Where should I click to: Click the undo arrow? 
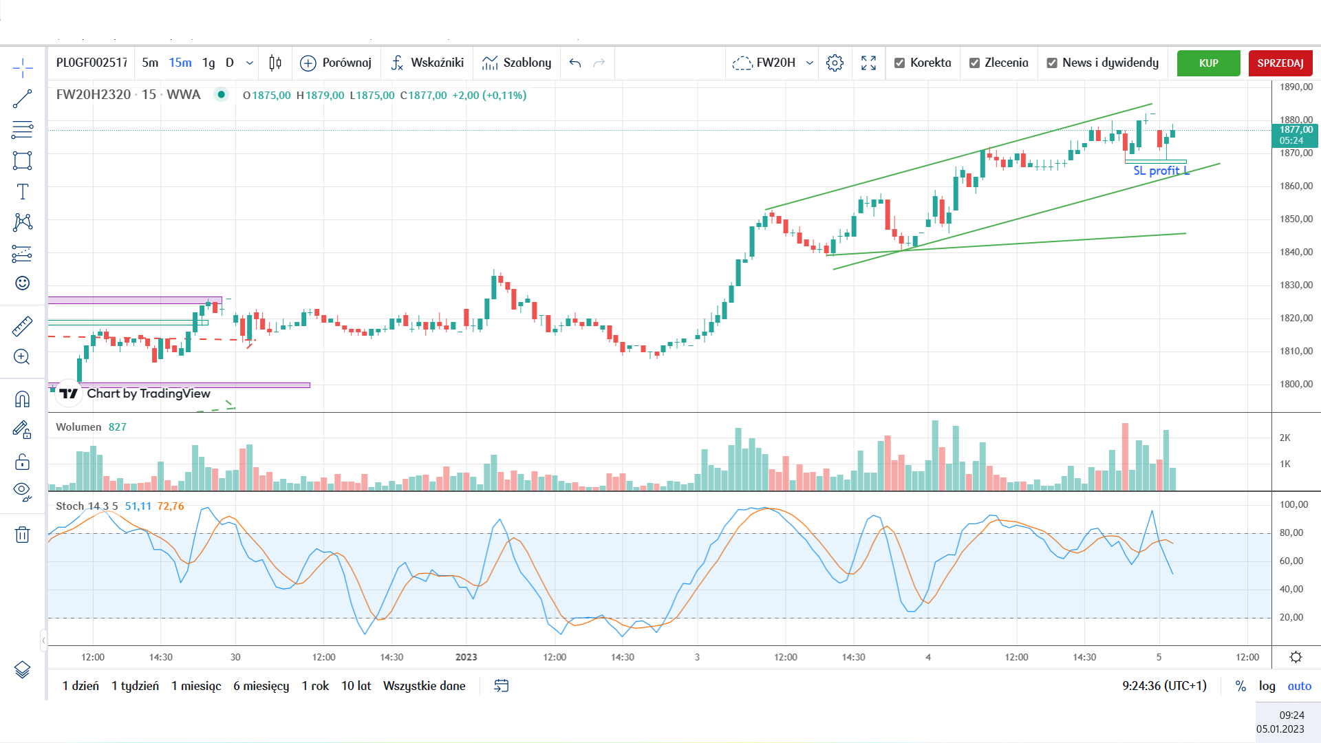[x=575, y=63]
